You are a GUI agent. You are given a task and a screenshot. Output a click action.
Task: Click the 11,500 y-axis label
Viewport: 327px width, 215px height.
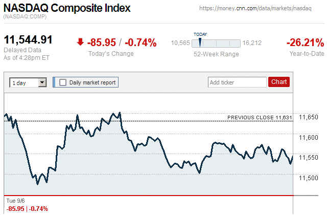(308, 178)
